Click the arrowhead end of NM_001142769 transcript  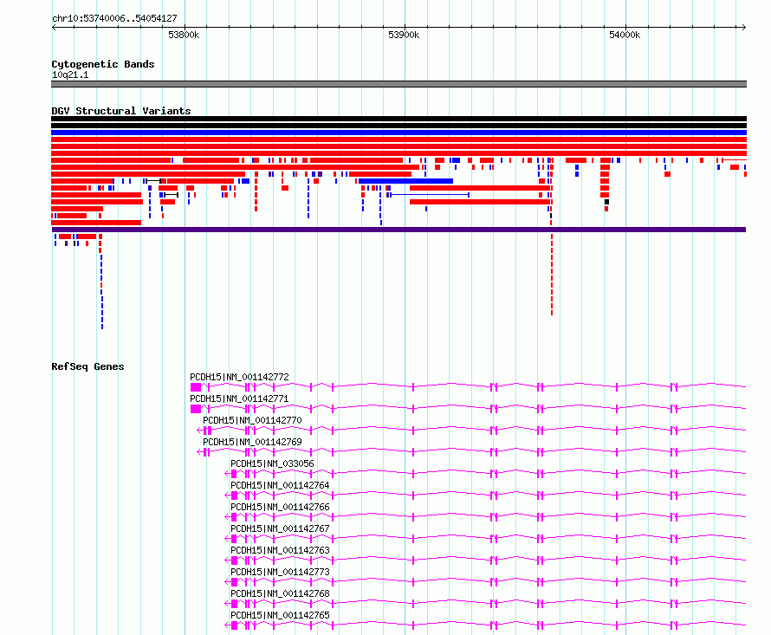[199, 452]
